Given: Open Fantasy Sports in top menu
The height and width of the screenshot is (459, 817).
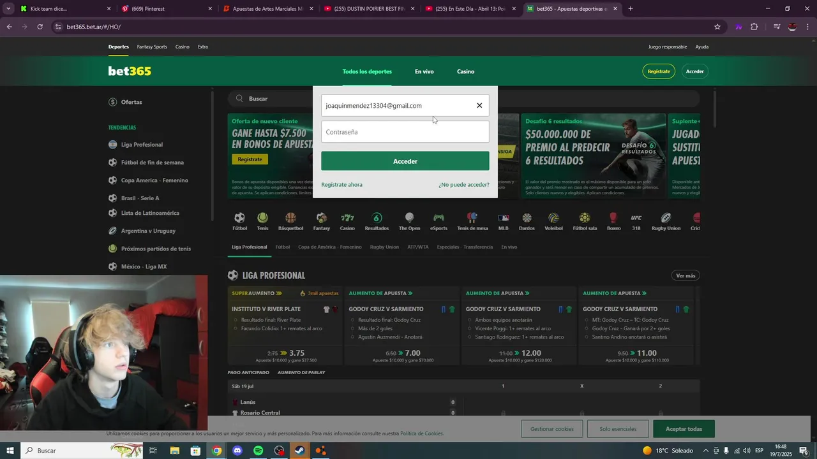Looking at the screenshot, I should point(152,47).
